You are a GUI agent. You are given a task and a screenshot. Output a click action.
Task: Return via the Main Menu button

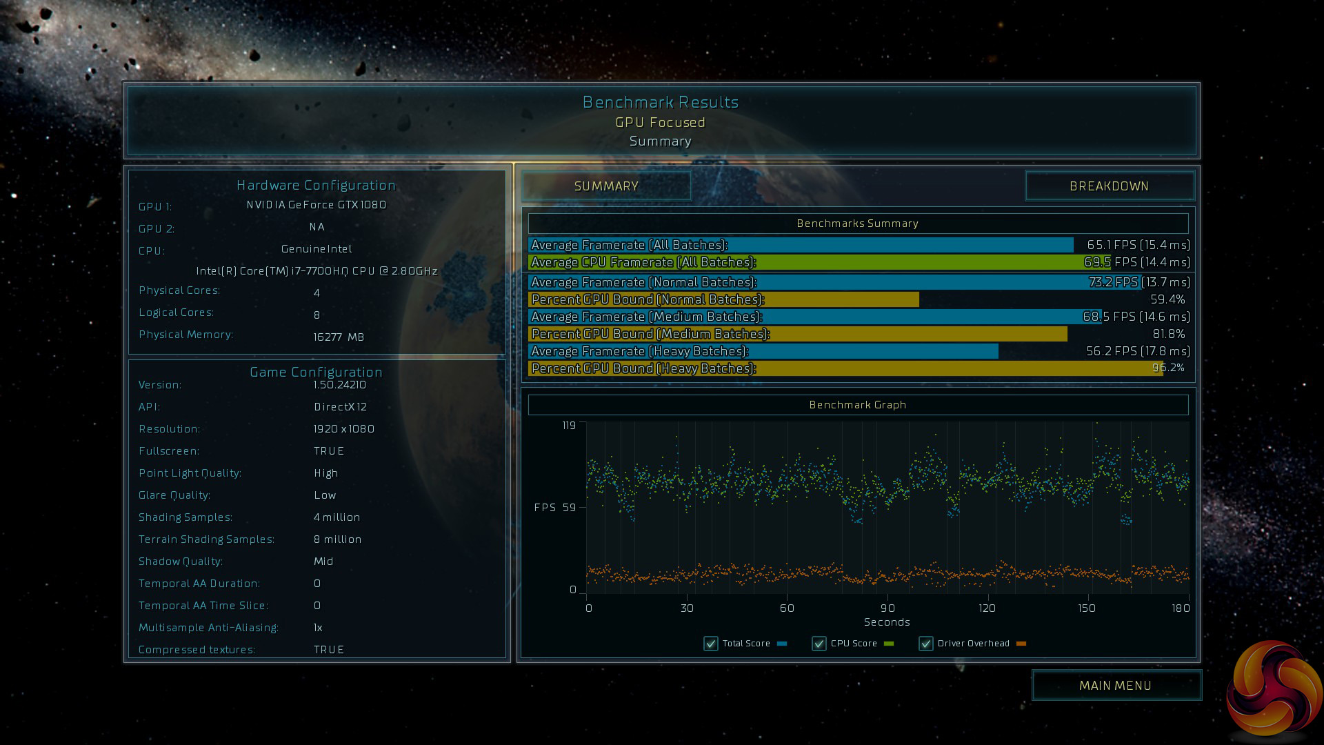pyautogui.click(x=1115, y=685)
